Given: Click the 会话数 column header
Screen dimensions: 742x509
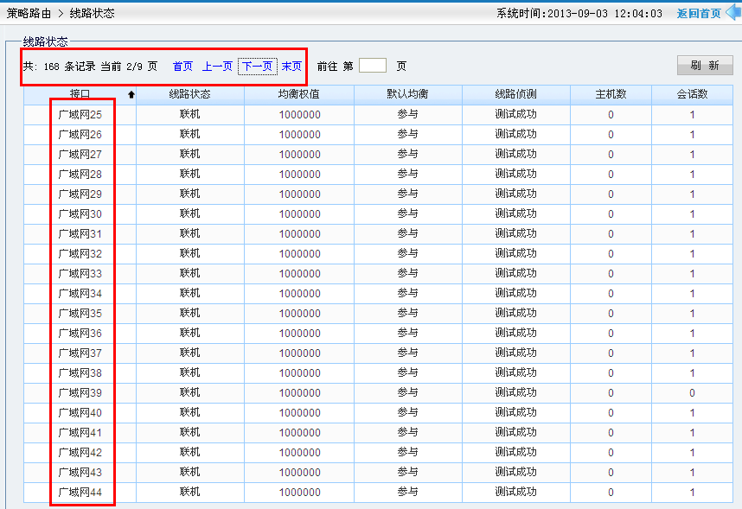Looking at the screenshot, I should (692, 94).
